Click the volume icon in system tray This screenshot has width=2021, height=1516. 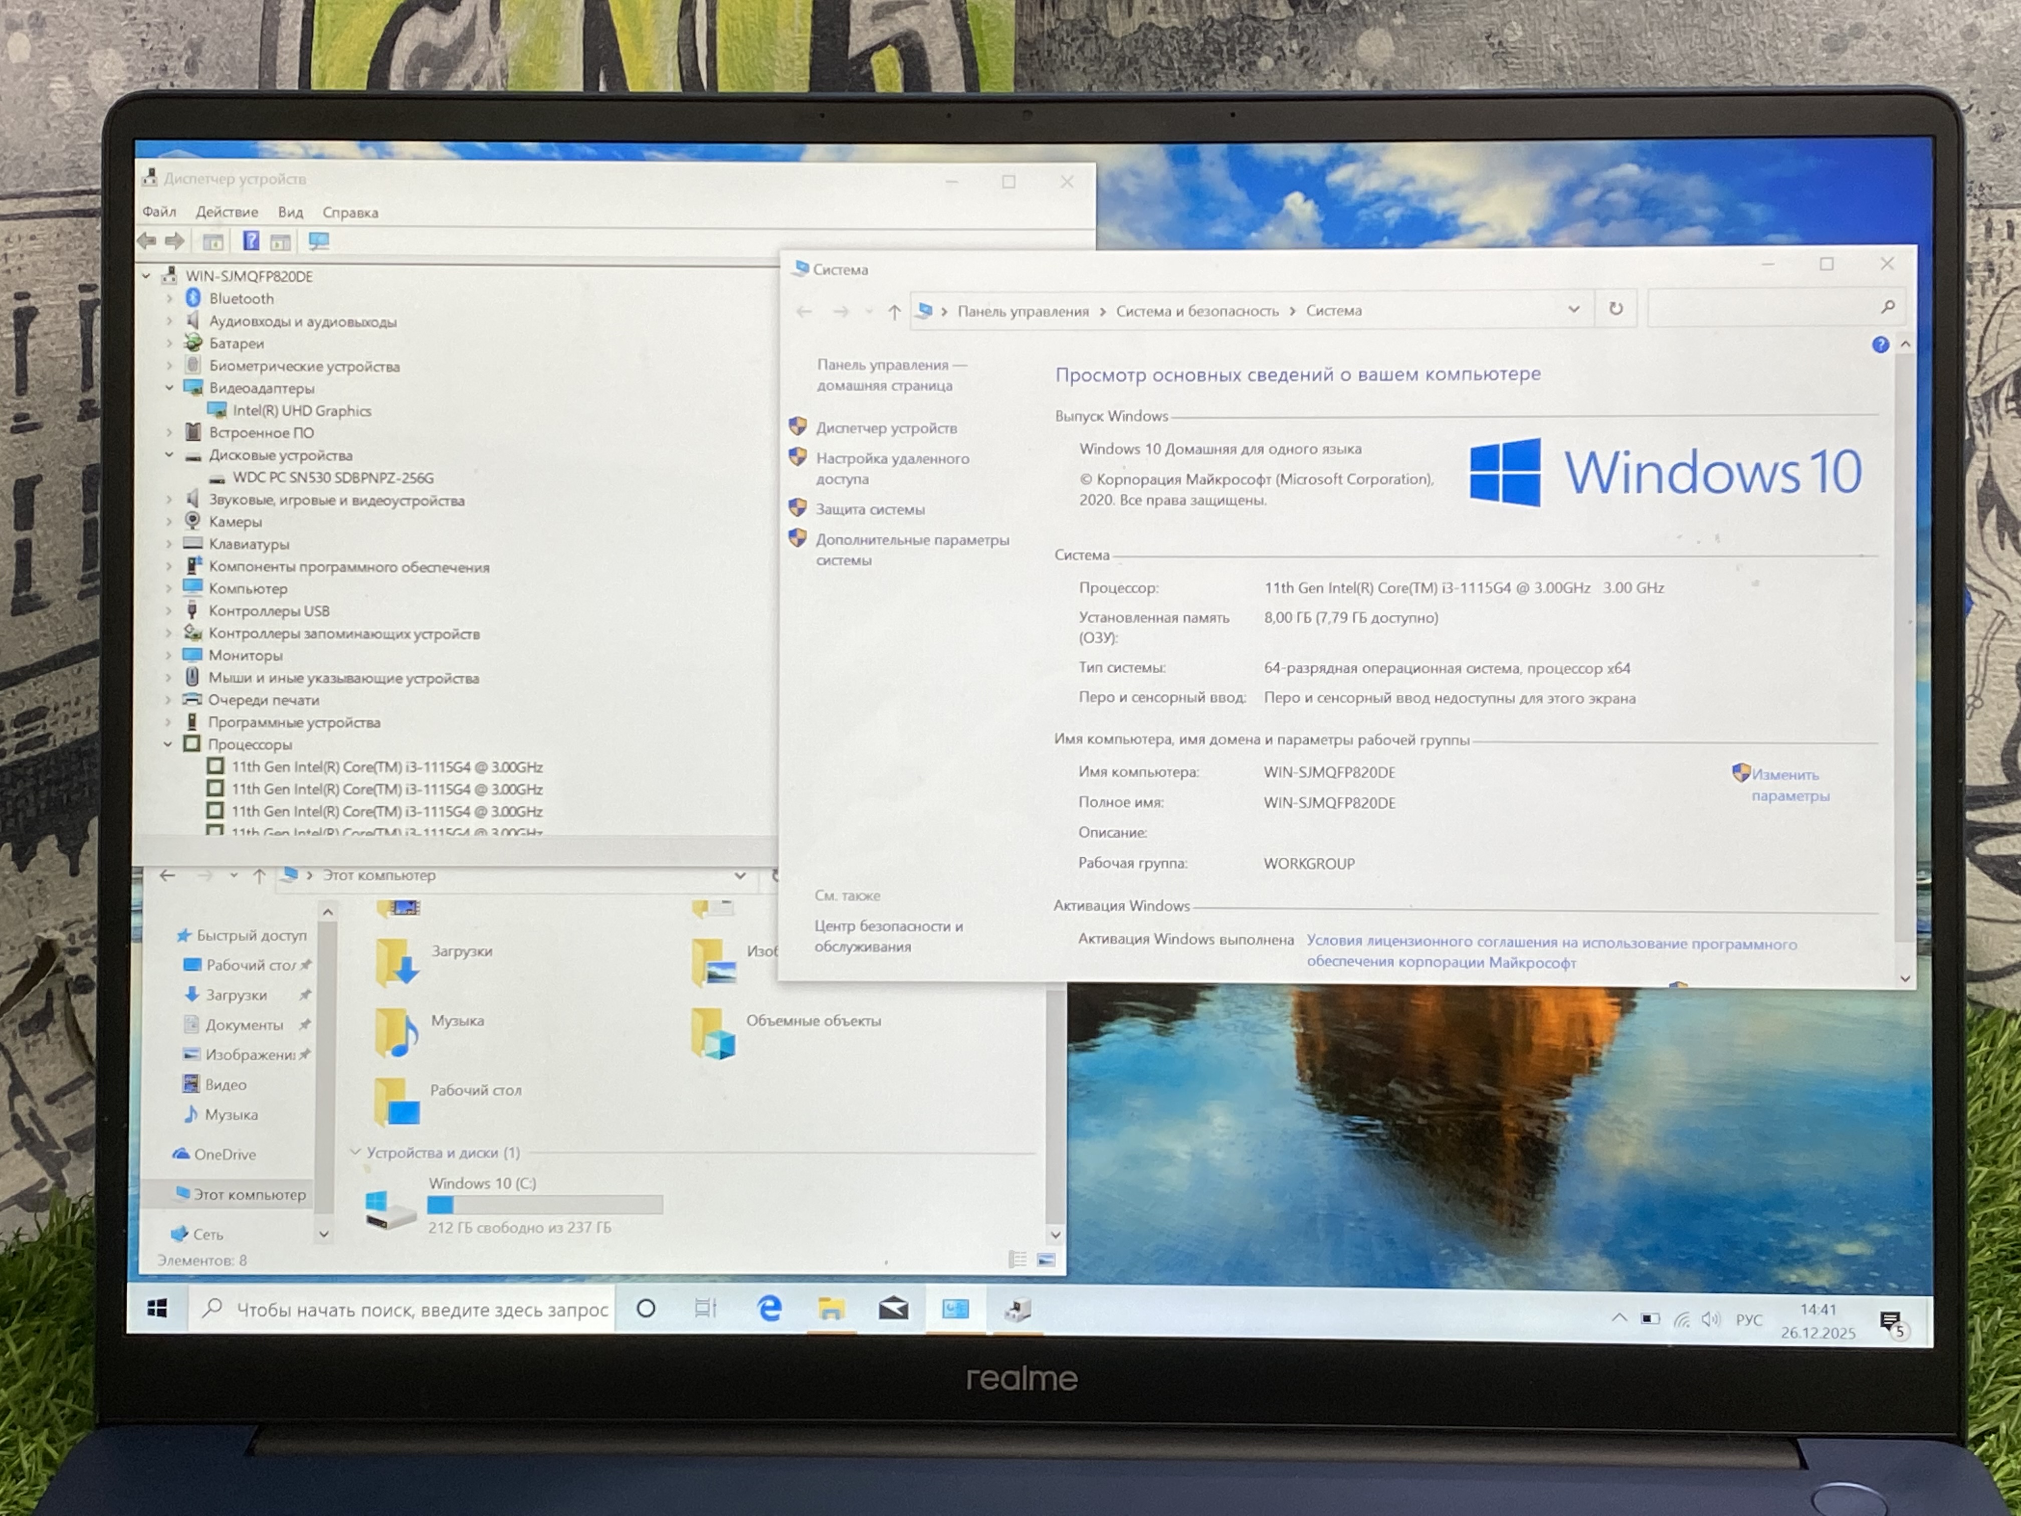[1710, 1319]
